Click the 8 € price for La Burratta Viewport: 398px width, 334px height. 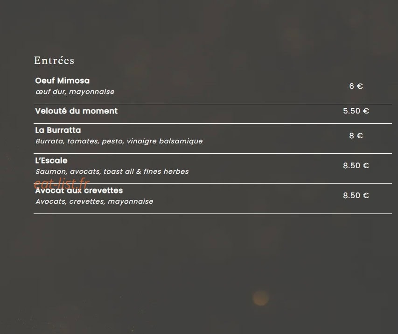[x=356, y=136]
